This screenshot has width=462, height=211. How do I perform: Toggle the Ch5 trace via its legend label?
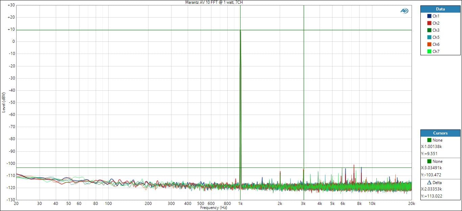[436, 37]
